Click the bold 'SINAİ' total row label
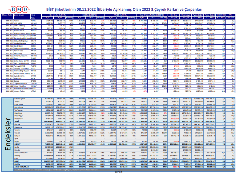Screen dimensions: 237x176 [17, 121]
